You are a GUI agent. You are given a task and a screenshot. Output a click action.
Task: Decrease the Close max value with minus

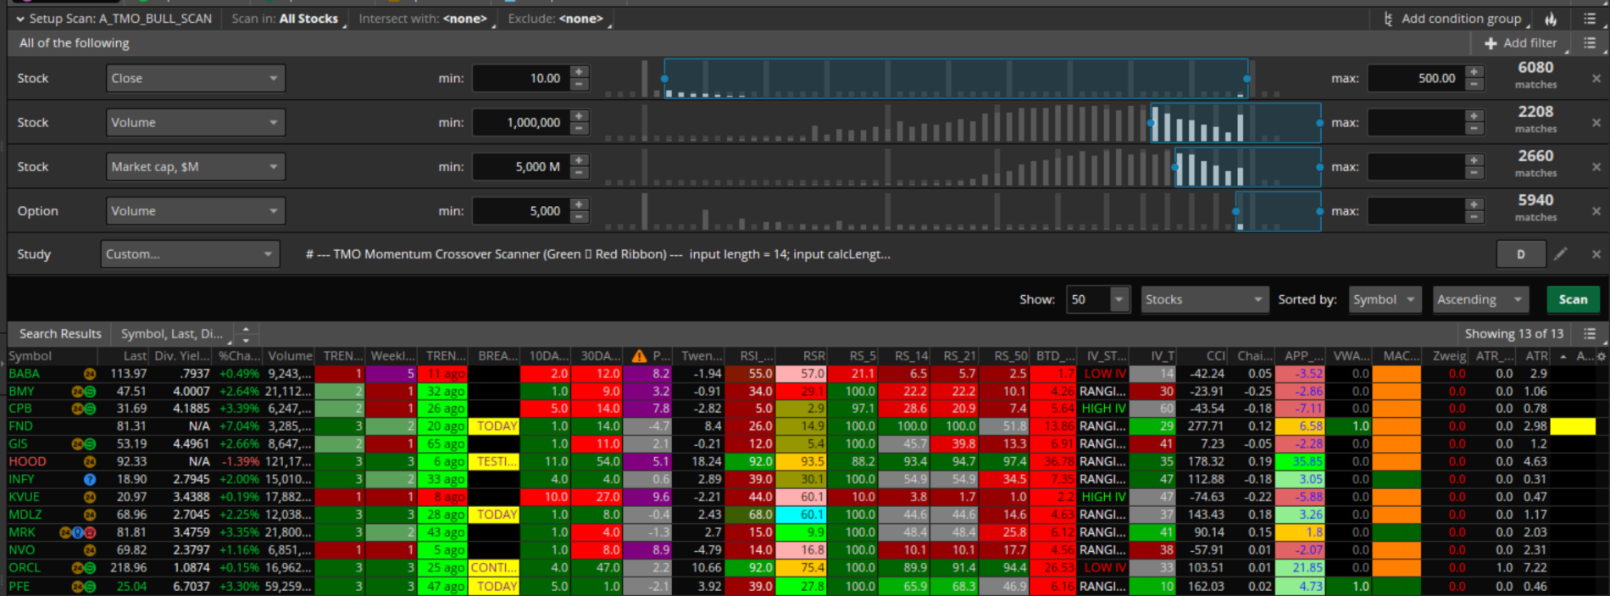click(1474, 84)
